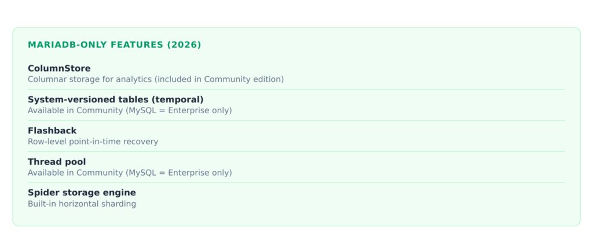
Task: Click the divider above Flashback row
Action: tap(296, 121)
